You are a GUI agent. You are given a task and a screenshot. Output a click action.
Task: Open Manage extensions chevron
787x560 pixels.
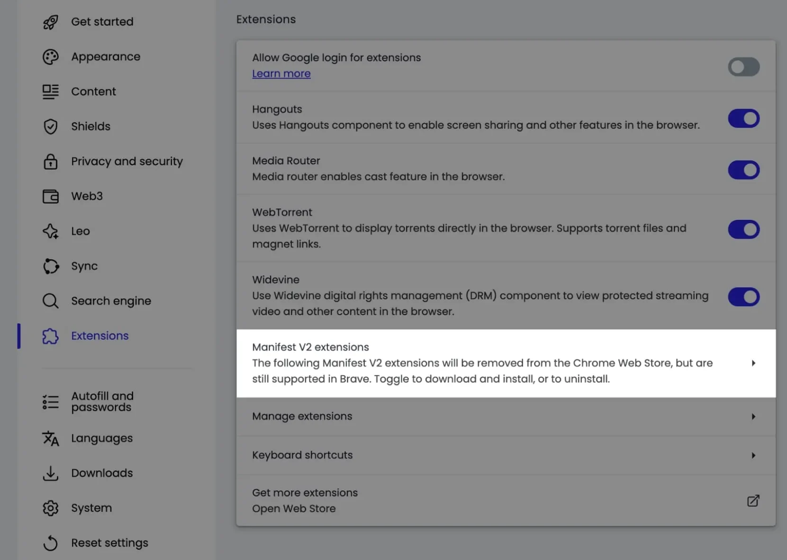[x=753, y=417]
